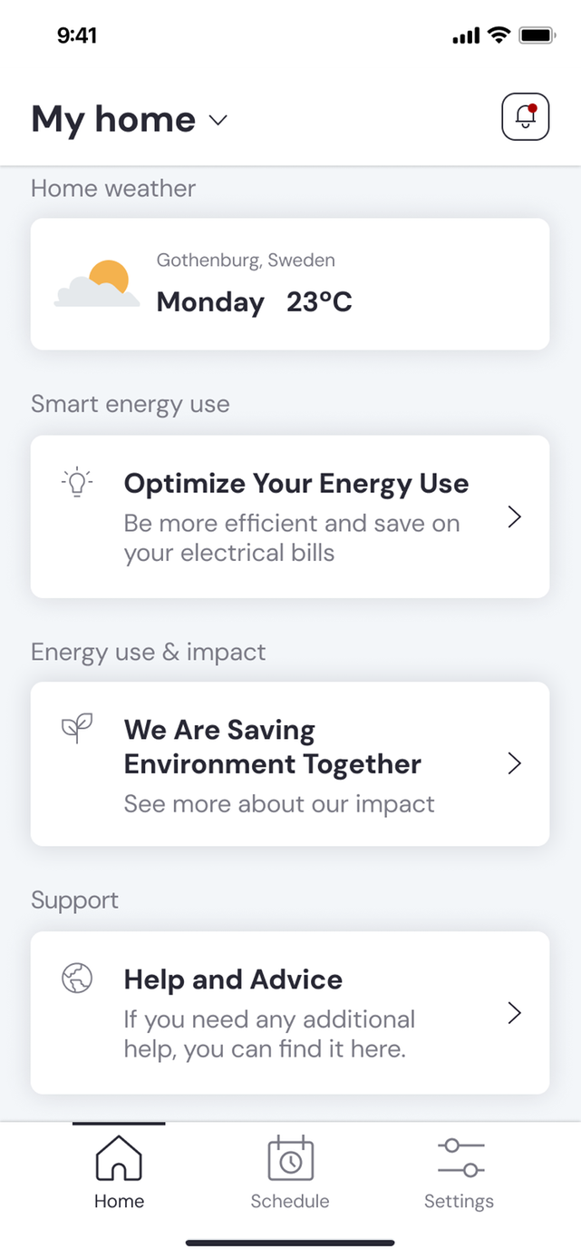The width and height of the screenshot is (581, 1259).
Task: Open Help and Advice title
Action: (233, 979)
